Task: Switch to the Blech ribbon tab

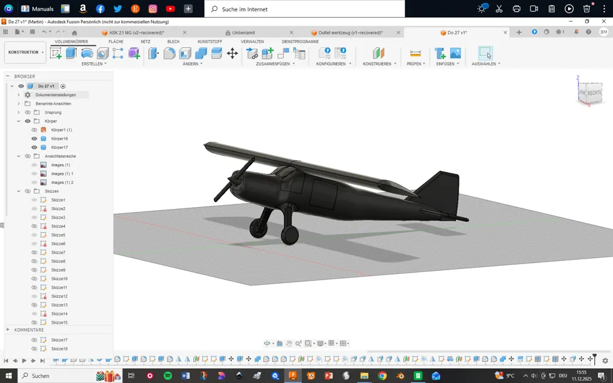Action: 173,42
